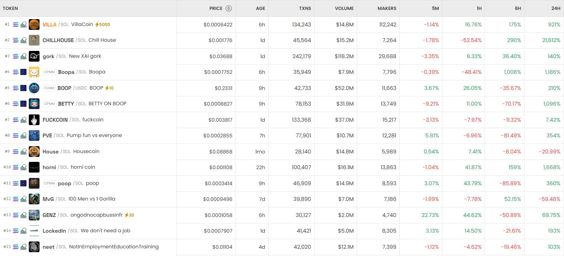Sort by MAKERS column header
This screenshot has height=256, width=564.
pos(387,8)
